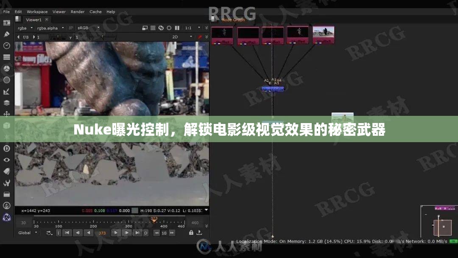Viewport: 458px width, 258px height.
Task: Expand pixel info bar dropdown arrow
Action: click(206, 210)
